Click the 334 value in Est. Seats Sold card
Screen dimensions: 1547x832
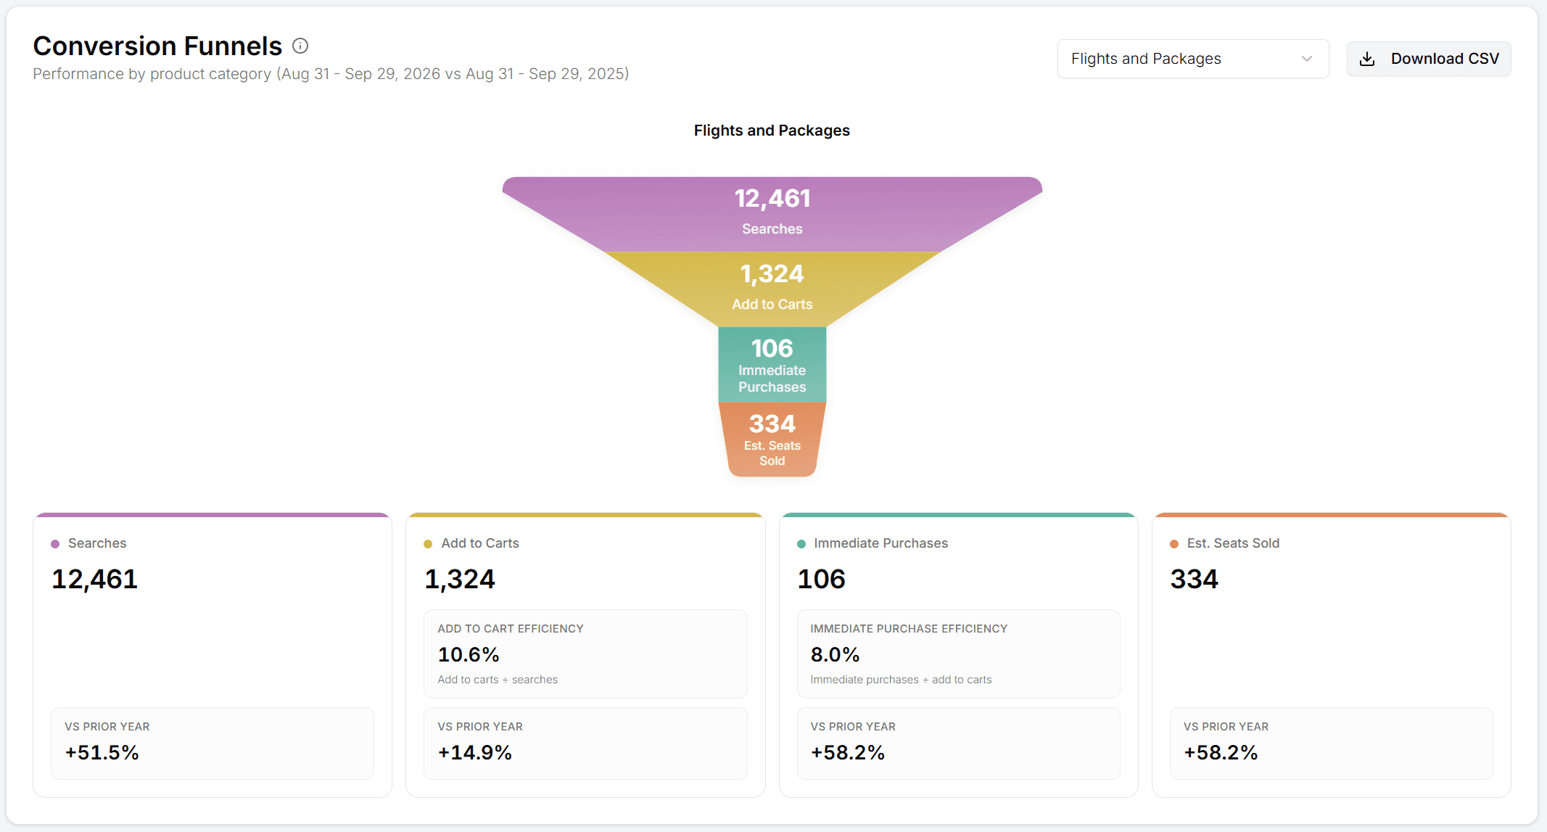[1195, 579]
